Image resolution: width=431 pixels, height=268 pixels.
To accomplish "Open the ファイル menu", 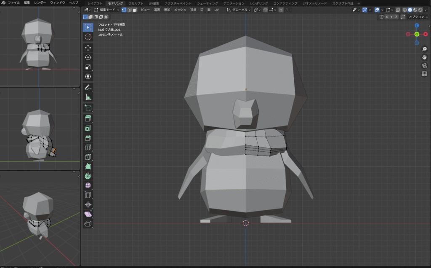I will click(13, 3).
